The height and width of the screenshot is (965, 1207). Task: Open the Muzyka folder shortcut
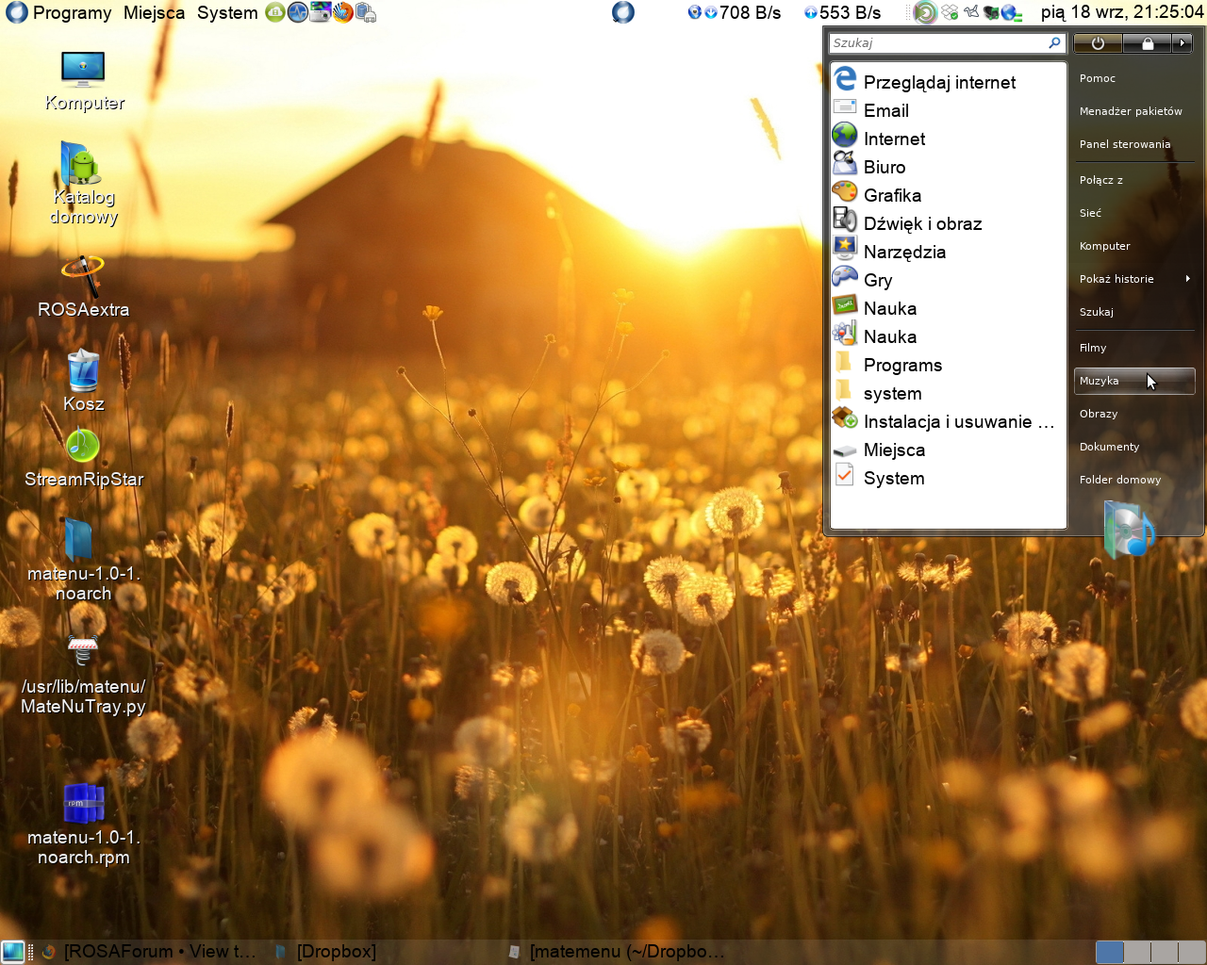[1100, 381]
